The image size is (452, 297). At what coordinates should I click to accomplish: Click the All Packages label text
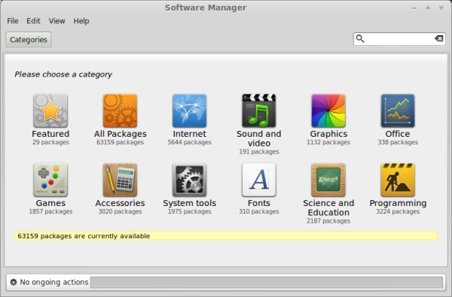click(x=121, y=134)
